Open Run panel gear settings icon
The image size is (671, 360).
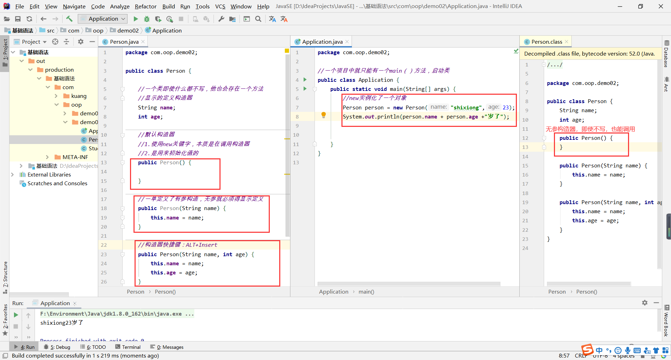[645, 303]
